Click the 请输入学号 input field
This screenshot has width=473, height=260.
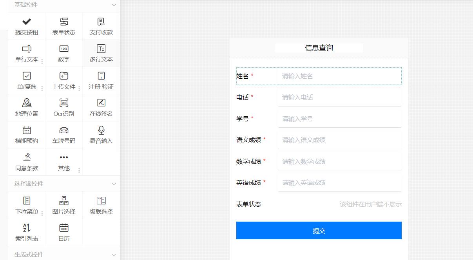coord(340,119)
